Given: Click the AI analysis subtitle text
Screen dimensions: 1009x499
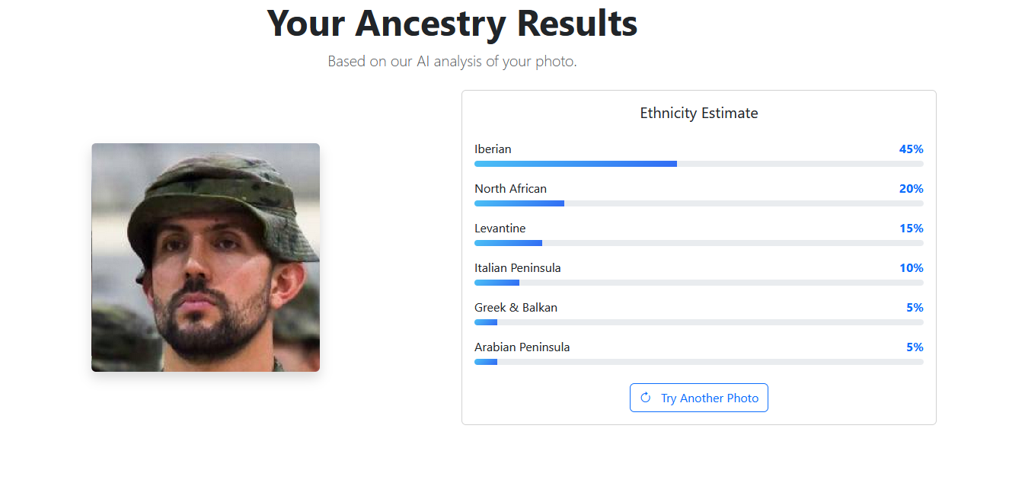Looking at the screenshot, I should click(452, 62).
